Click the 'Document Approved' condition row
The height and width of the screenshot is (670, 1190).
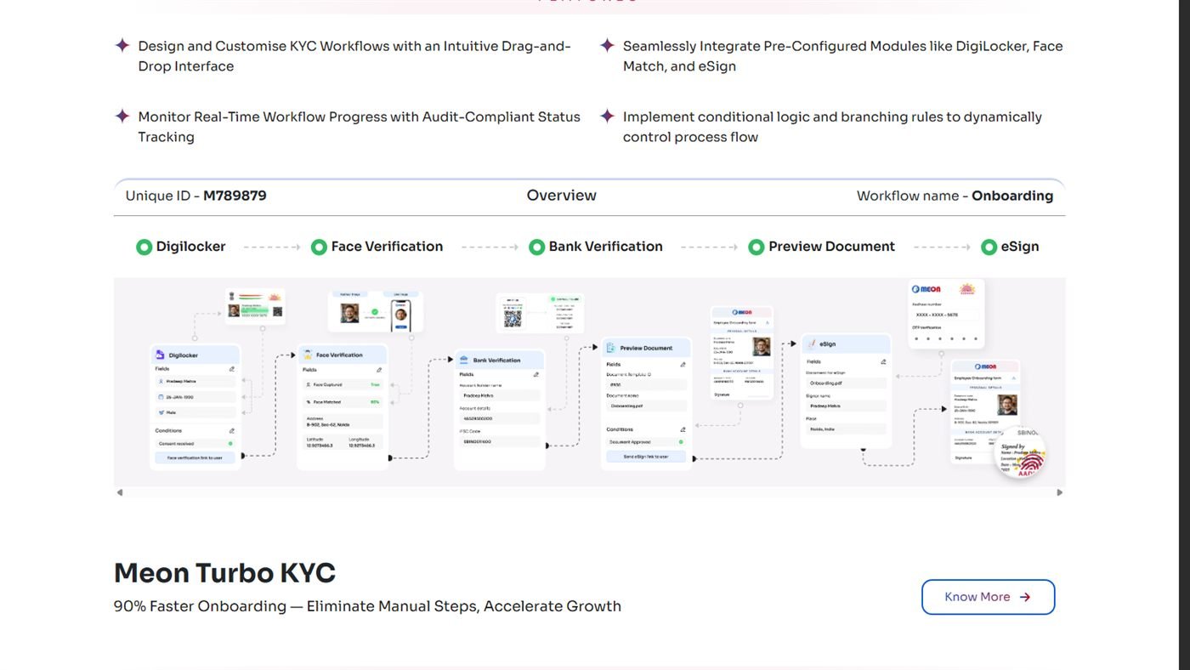pos(646,442)
